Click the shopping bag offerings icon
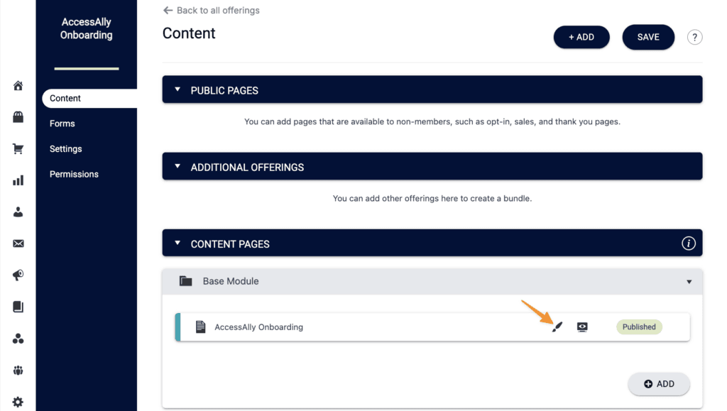 point(18,117)
